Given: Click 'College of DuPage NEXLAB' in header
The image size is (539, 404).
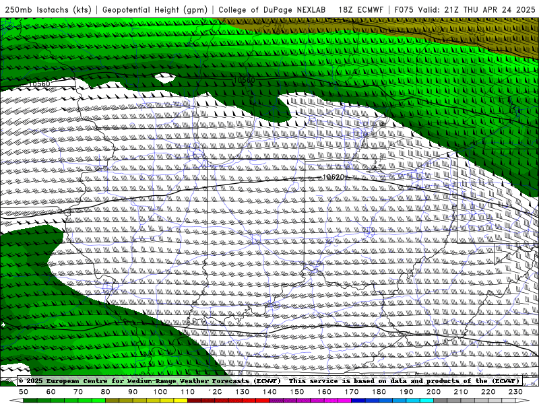Looking at the screenshot, I should coord(272,9).
